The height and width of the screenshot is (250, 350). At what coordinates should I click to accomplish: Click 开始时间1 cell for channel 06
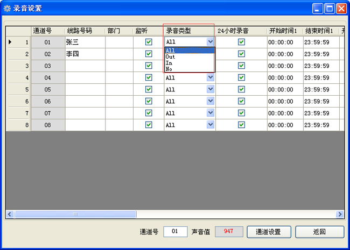[285, 101]
